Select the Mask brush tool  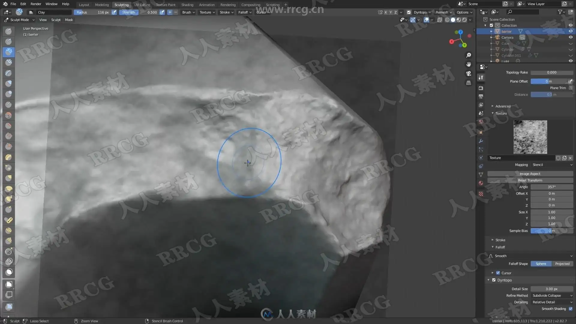(x=9, y=272)
